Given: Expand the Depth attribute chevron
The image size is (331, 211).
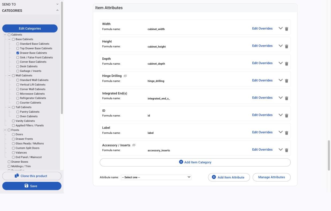Looking at the screenshot, I should pyautogui.click(x=281, y=63).
